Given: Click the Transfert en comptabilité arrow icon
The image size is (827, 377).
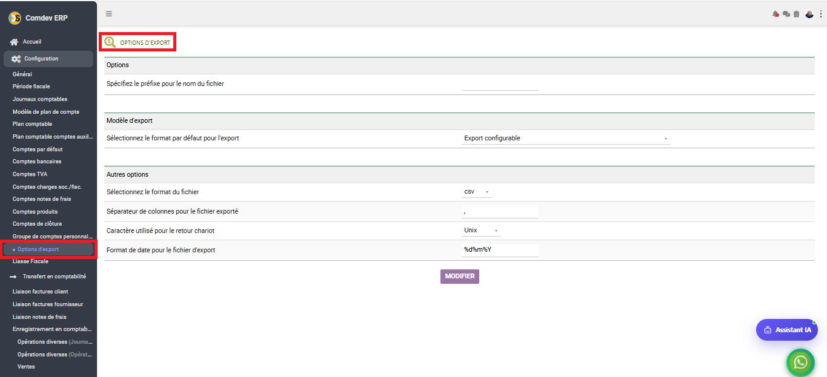Looking at the screenshot, I should (x=13, y=277).
